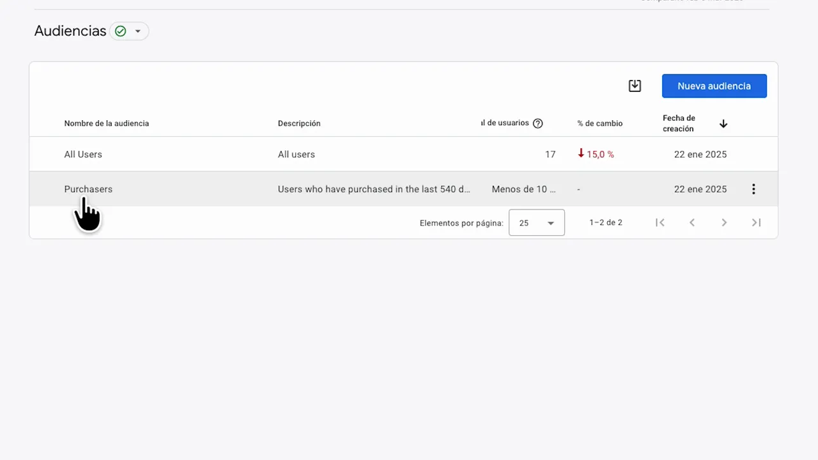Screen dimensions: 818x460
Task: Click the Audiencias page heading
Action: pos(70,31)
